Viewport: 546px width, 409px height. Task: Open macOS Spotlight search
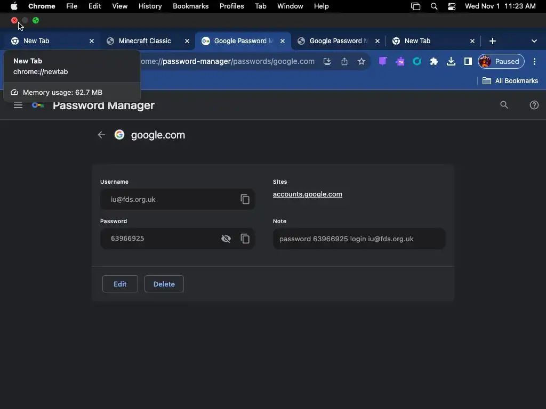click(434, 6)
